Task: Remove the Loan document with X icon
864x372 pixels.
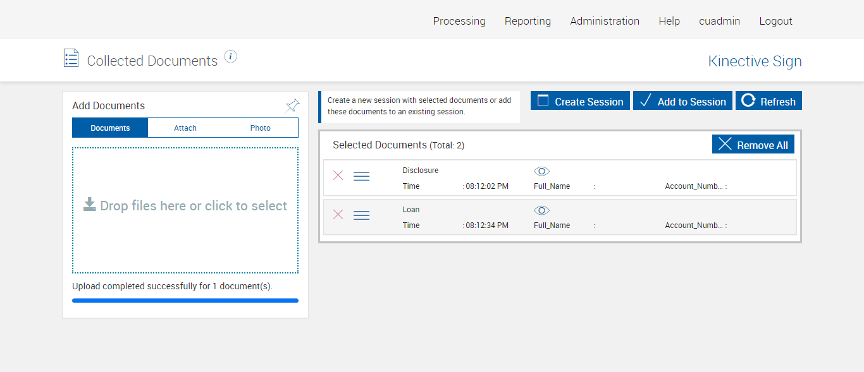Action: 338,215
